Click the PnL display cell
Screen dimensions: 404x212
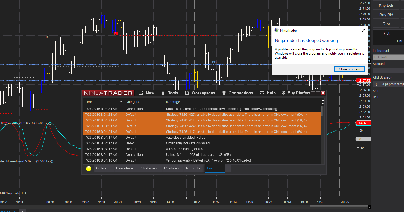(388, 41)
